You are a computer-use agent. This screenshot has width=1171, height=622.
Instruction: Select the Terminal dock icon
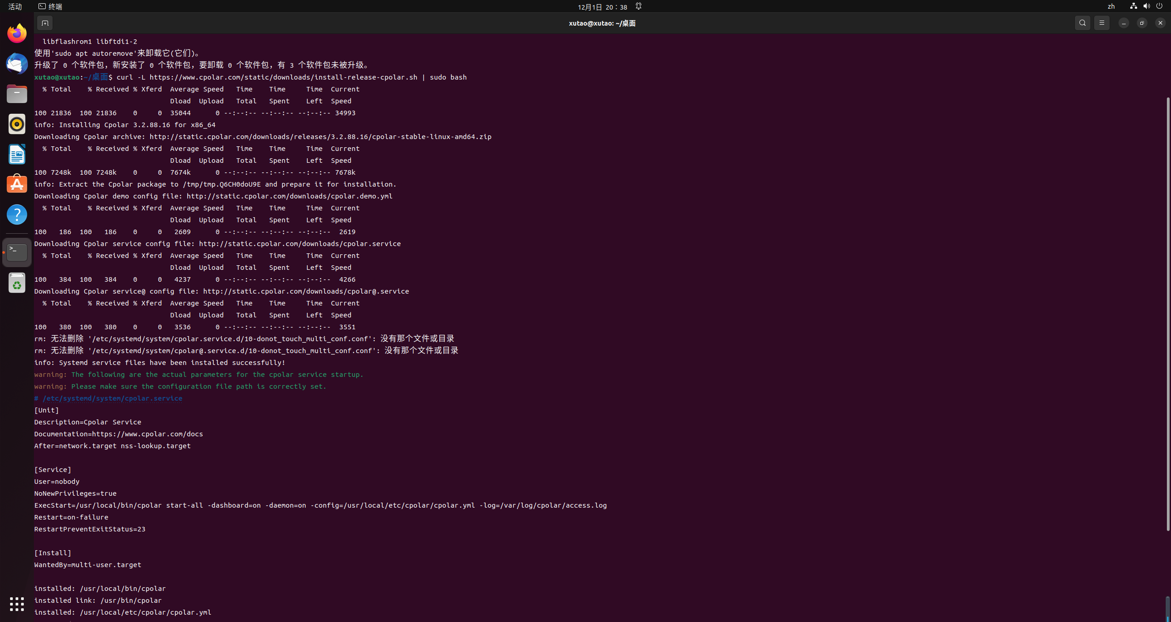(17, 252)
